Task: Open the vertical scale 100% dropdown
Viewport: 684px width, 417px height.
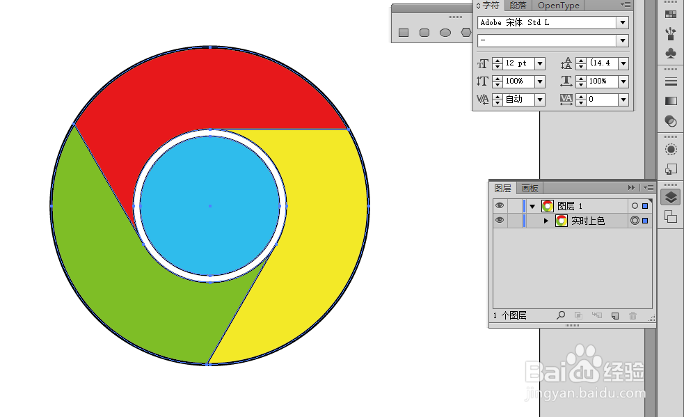Action: 540,81
